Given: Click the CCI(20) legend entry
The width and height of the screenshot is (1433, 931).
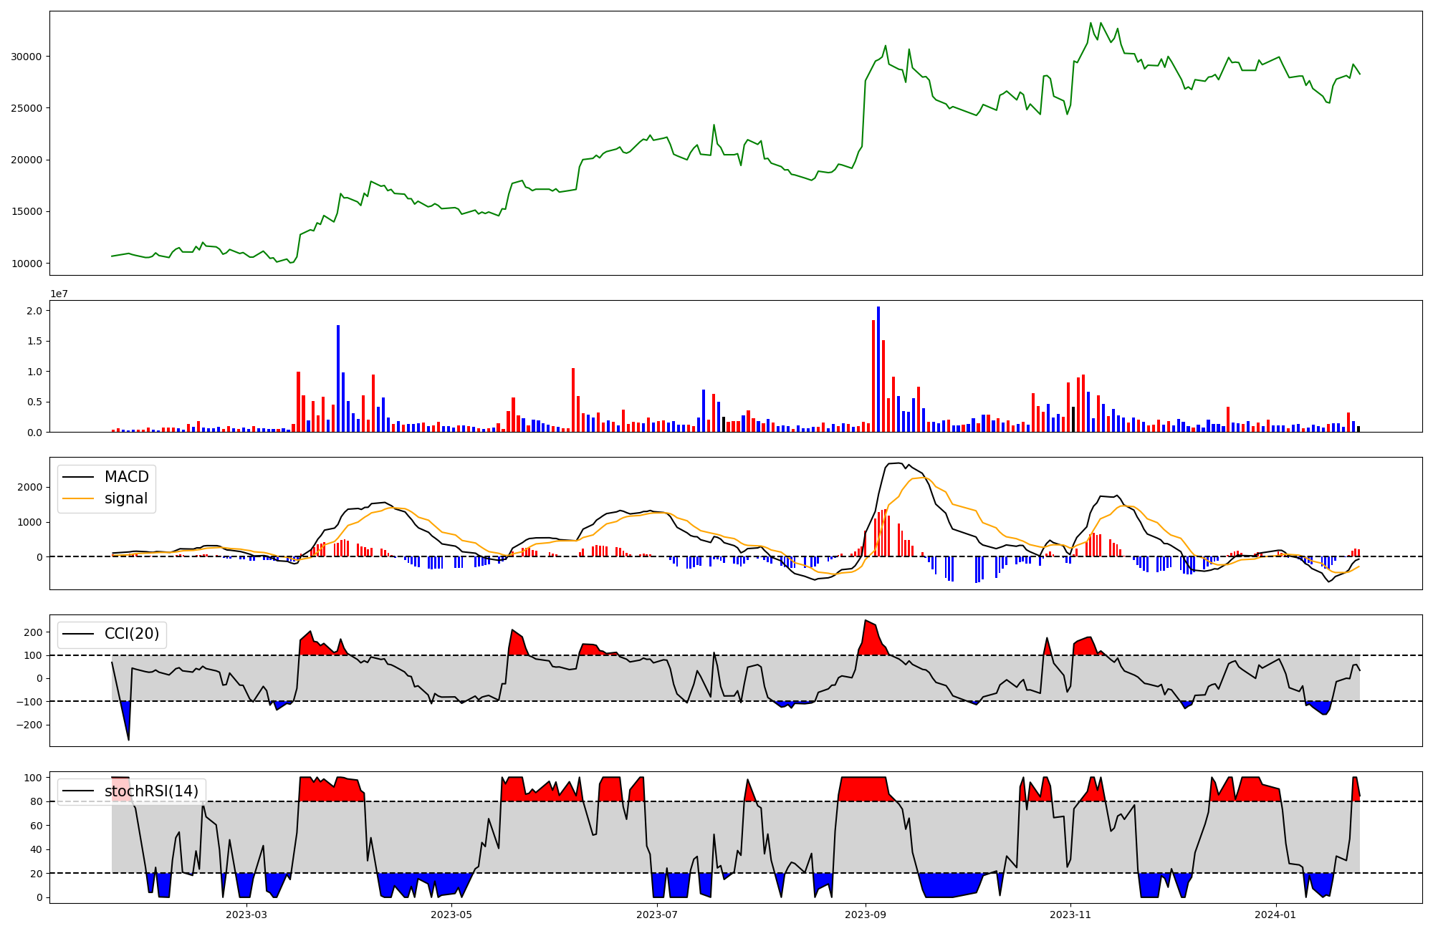Looking at the screenshot, I should pyautogui.click(x=132, y=634).
